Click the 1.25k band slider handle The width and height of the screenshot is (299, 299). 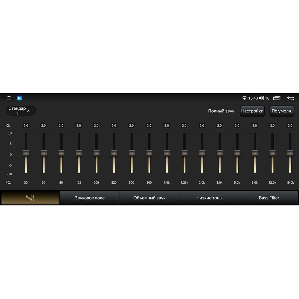tap(184, 153)
